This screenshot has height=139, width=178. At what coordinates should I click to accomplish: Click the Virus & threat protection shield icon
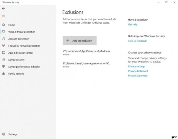pyautogui.click(x=4, y=32)
